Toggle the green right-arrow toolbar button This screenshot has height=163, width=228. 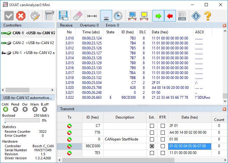[158, 16]
